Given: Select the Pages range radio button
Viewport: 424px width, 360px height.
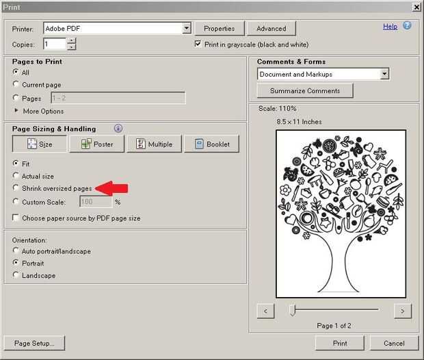Looking at the screenshot, I should point(16,98).
